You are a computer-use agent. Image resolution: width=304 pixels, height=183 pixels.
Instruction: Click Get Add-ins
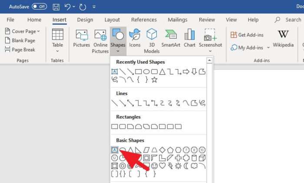click(247, 35)
